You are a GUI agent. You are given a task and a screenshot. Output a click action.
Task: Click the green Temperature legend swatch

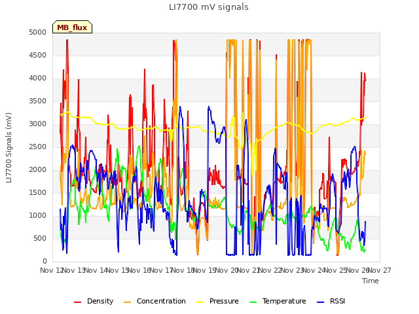pyautogui.click(x=253, y=302)
